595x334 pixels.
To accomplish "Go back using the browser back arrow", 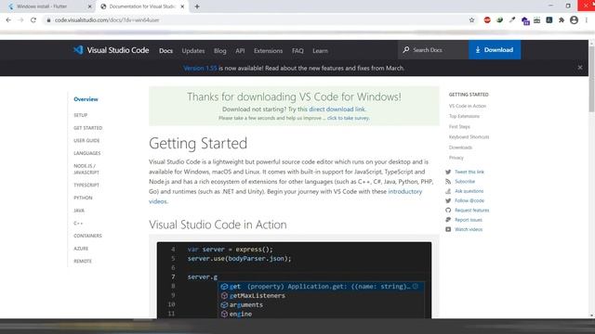I will pyautogui.click(x=8, y=20).
